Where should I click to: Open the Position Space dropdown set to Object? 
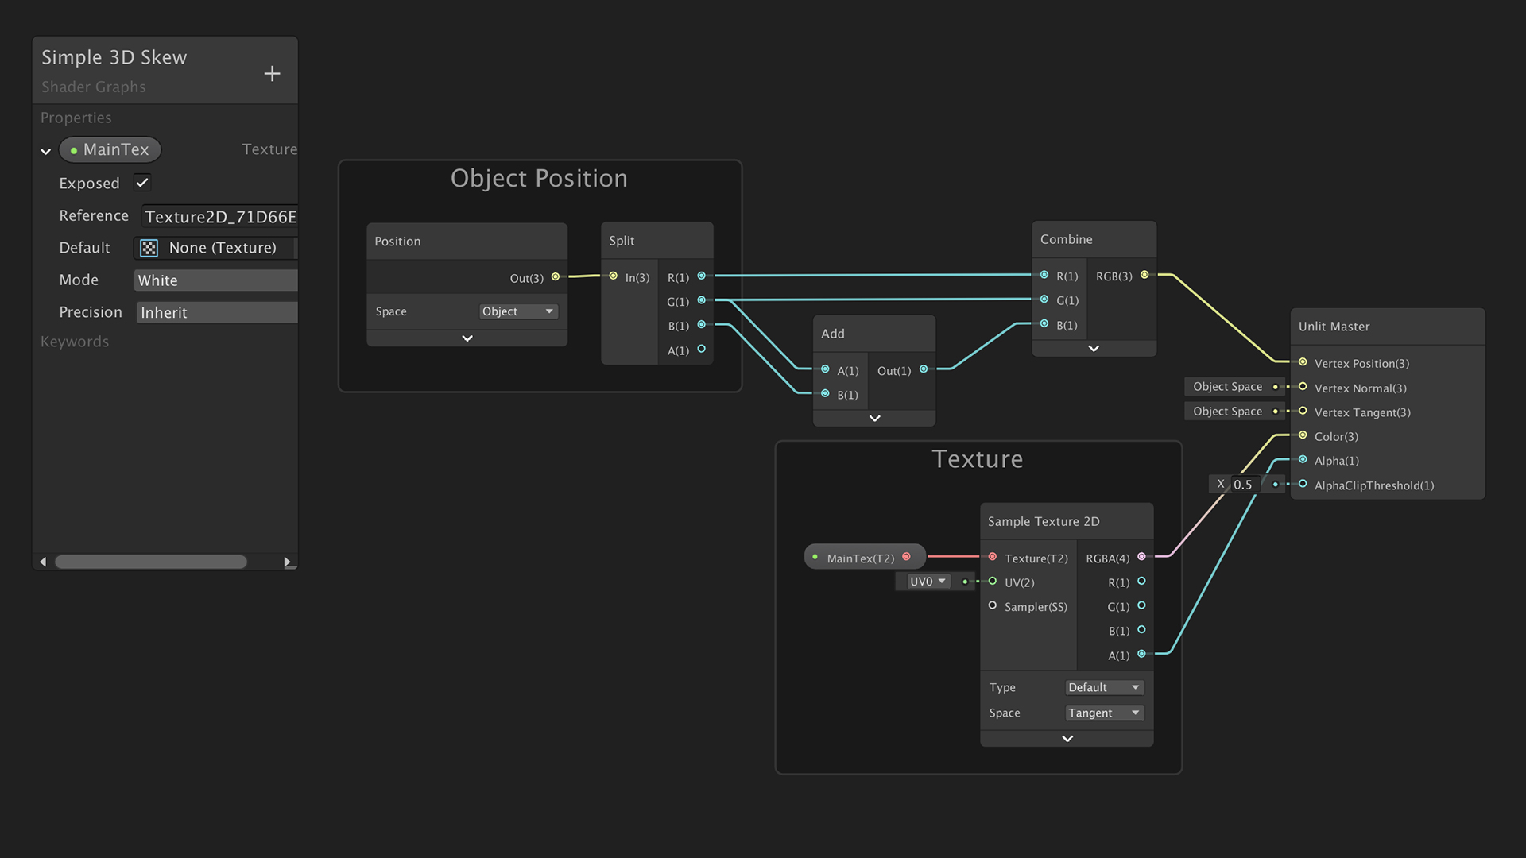tap(518, 311)
